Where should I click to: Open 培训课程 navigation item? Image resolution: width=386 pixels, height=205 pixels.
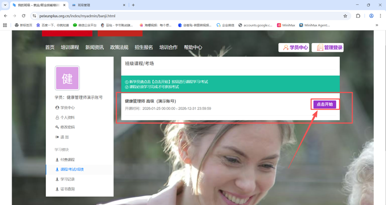coord(70,47)
